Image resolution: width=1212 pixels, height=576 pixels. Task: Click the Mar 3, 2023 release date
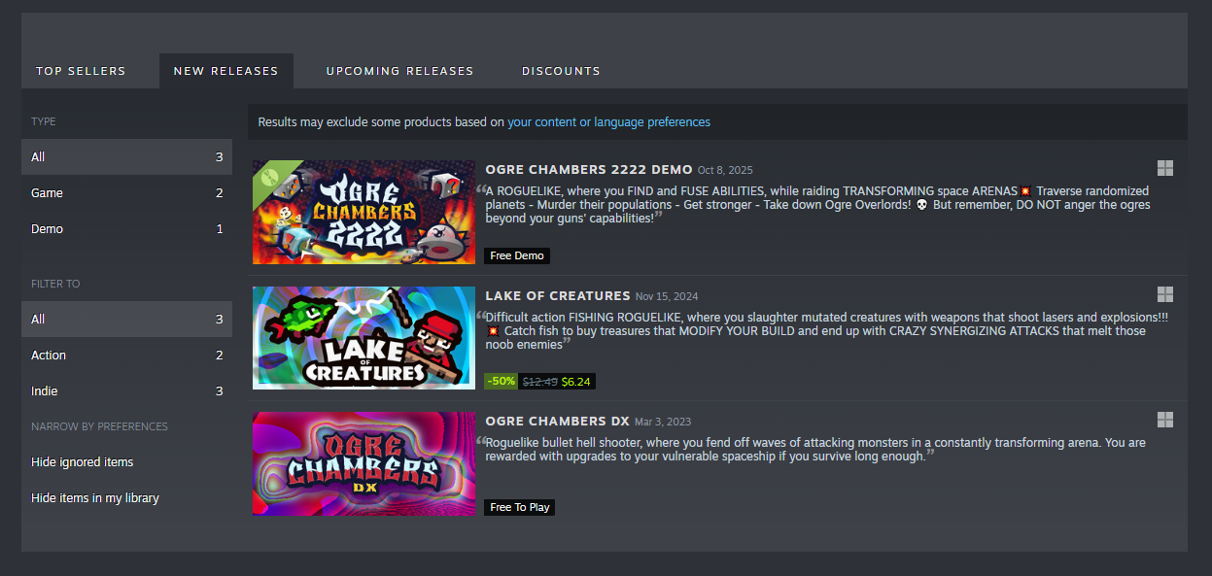click(x=663, y=422)
